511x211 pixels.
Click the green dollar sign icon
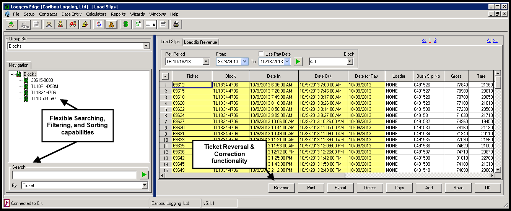point(125,24)
